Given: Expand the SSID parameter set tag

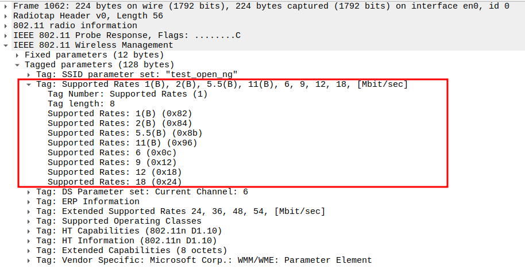Looking at the screenshot, I should 29,75.
